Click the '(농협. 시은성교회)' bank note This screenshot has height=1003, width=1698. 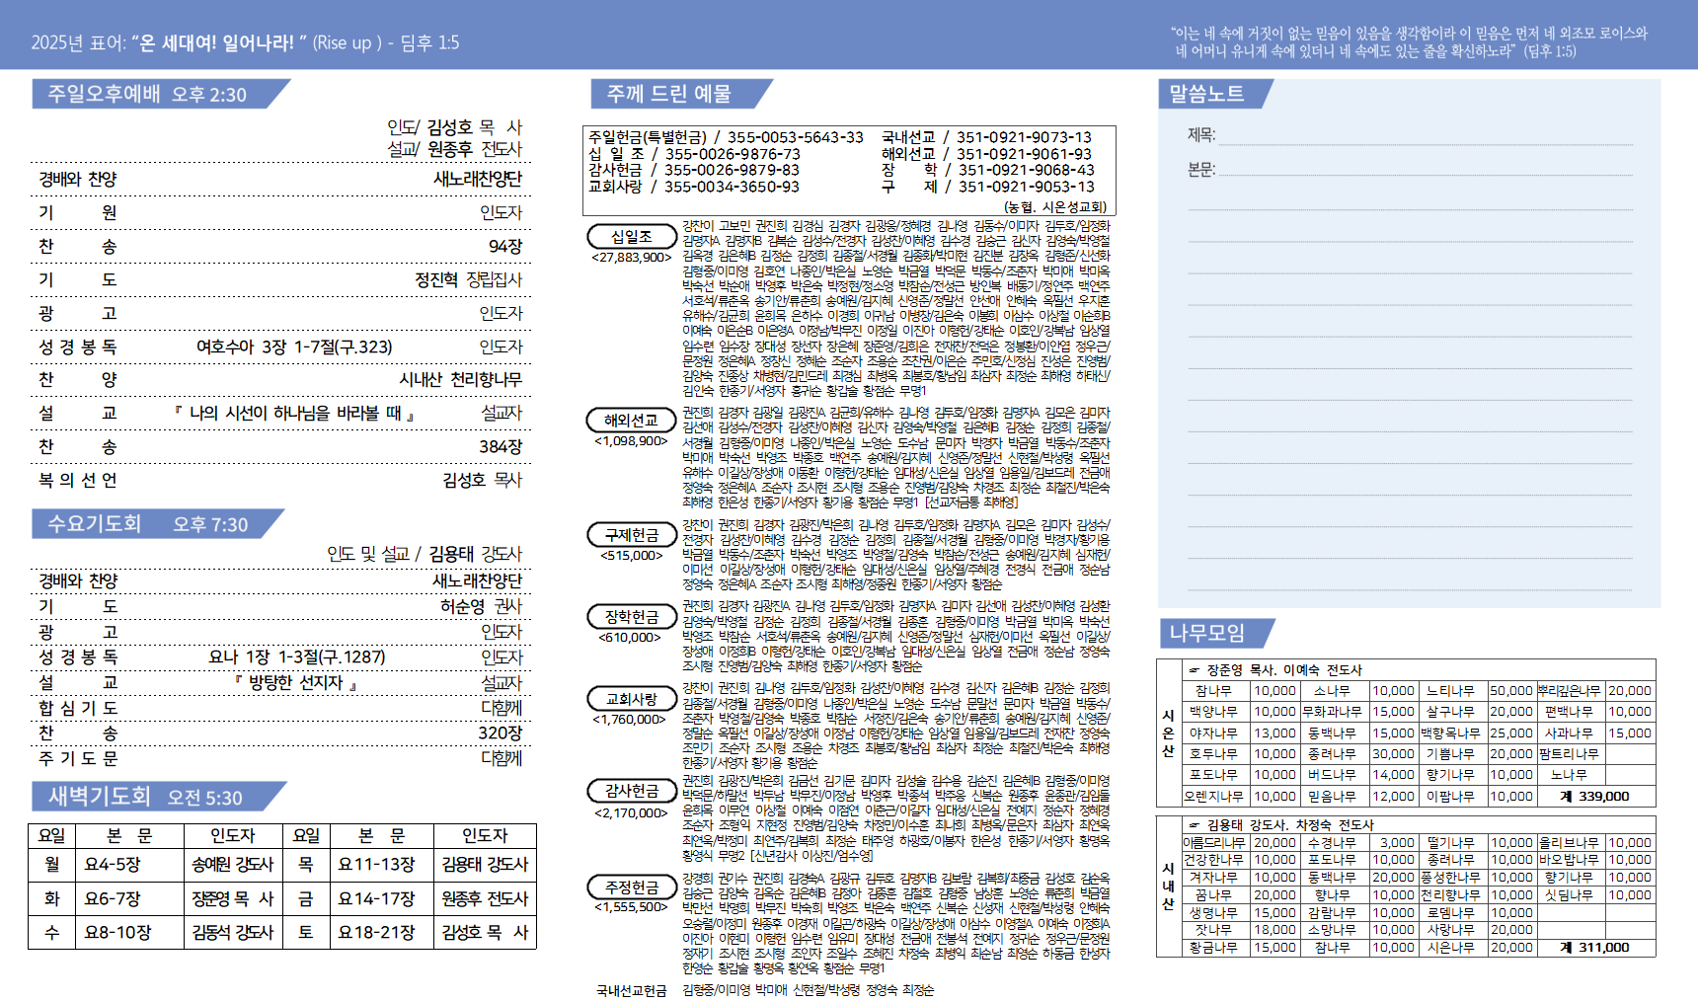pyautogui.click(x=1055, y=207)
